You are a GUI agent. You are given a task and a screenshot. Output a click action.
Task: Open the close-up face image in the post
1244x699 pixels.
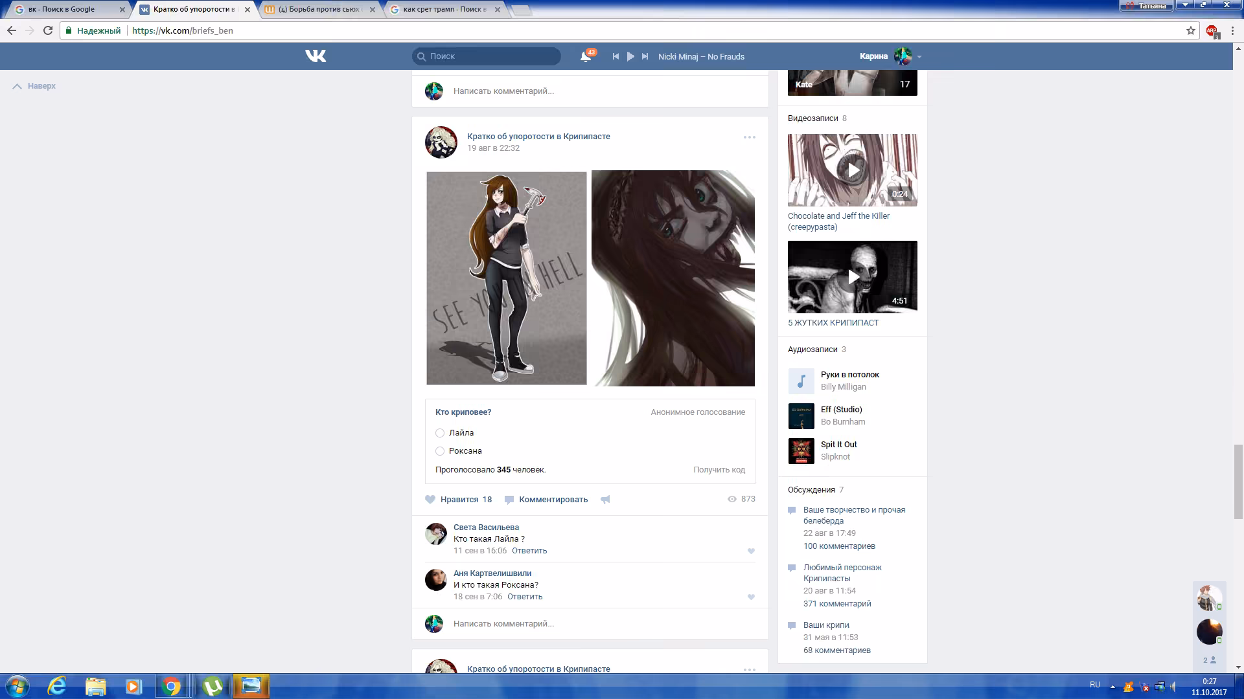coord(673,278)
